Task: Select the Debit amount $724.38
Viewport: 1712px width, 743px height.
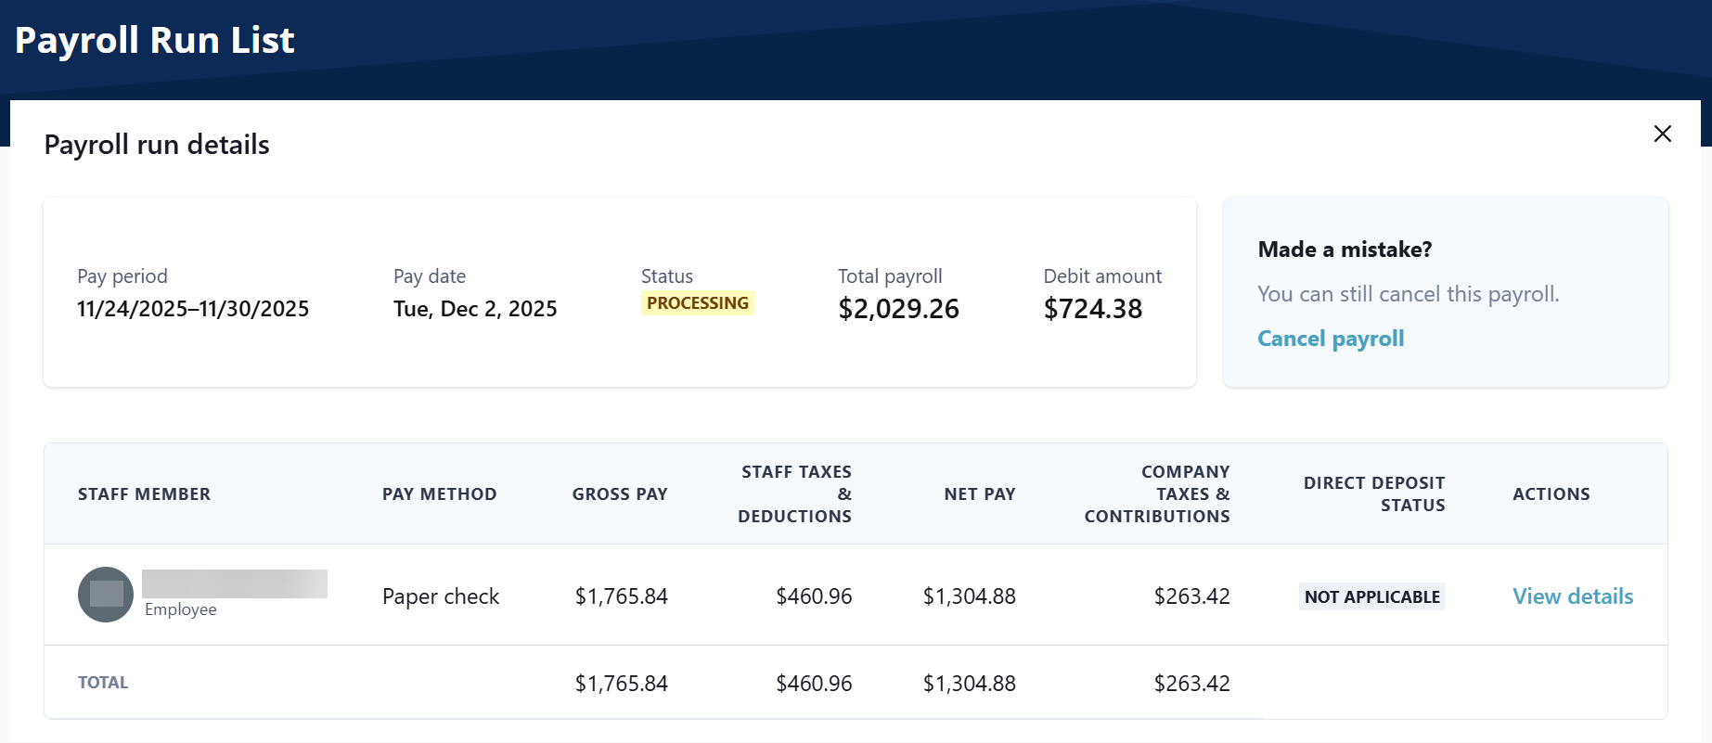Action: pyautogui.click(x=1092, y=309)
